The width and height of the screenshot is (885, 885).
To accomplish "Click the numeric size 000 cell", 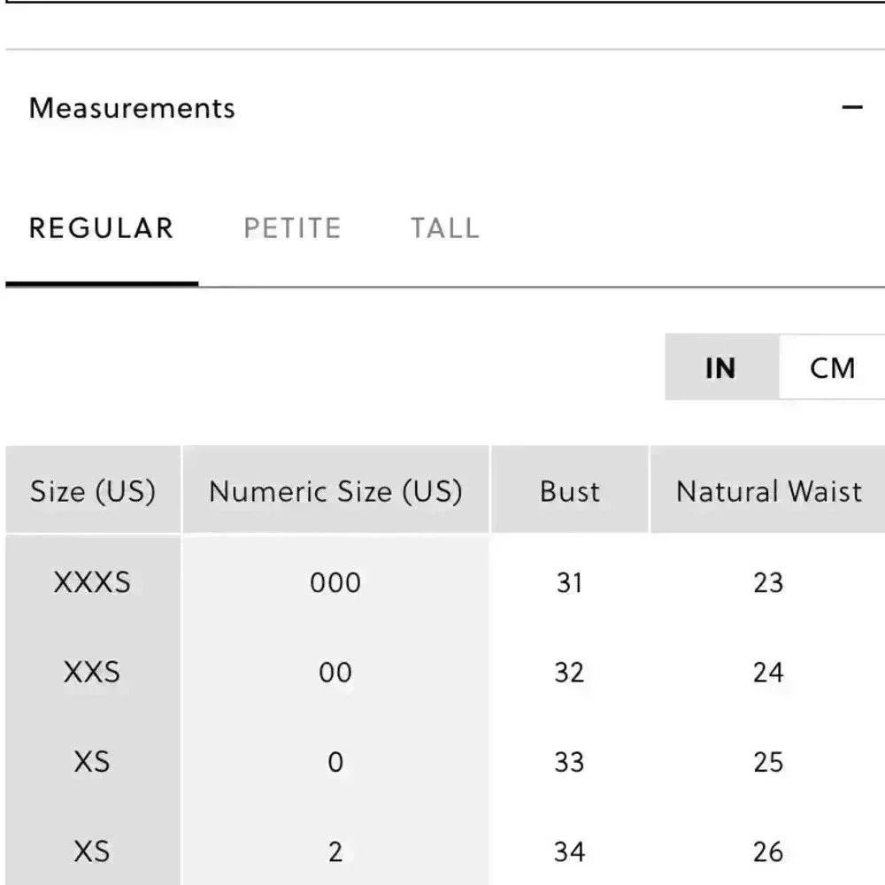I will coord(335,582).
